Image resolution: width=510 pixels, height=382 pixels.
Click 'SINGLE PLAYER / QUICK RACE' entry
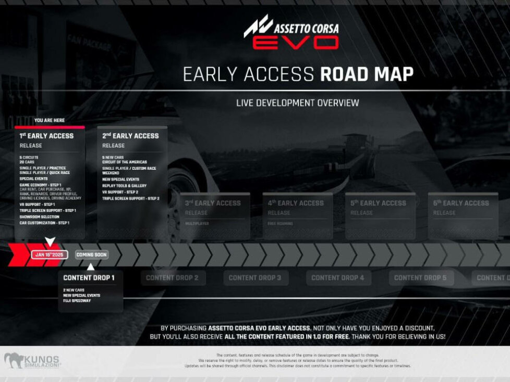tap(44, 173)
